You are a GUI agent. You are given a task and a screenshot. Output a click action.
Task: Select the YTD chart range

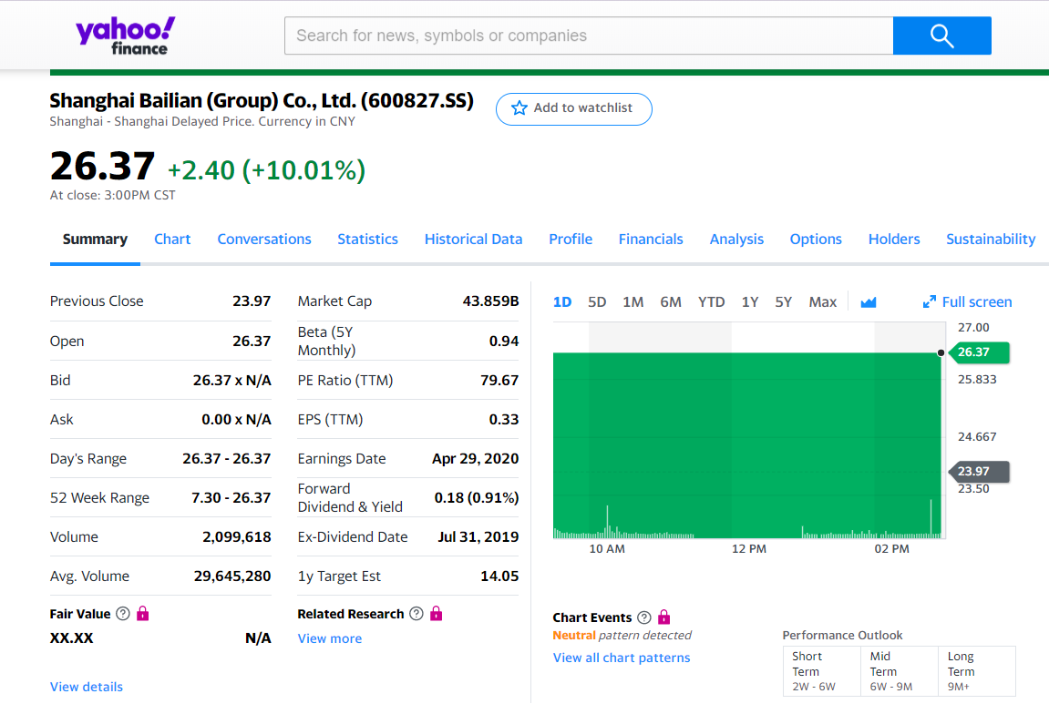[x=711, y=302]
